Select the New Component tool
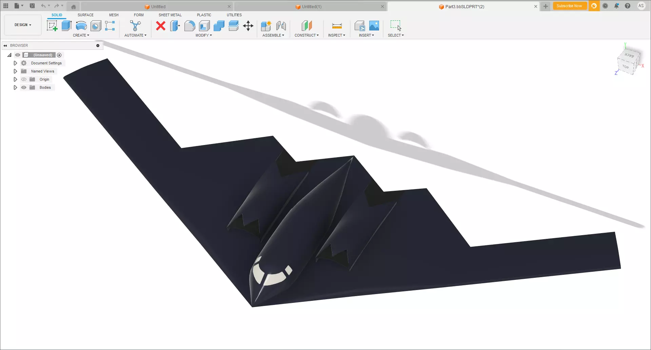The image size is (651, 350). (x=266, y=26)
